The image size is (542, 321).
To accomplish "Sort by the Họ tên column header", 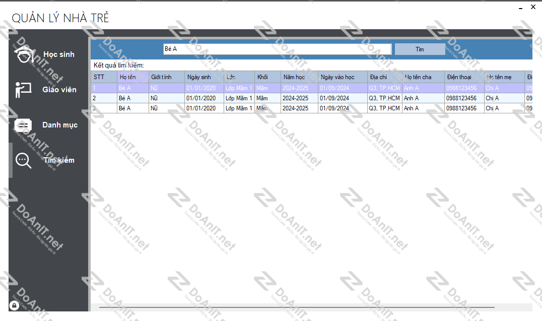I will click(x=133, y=77).
